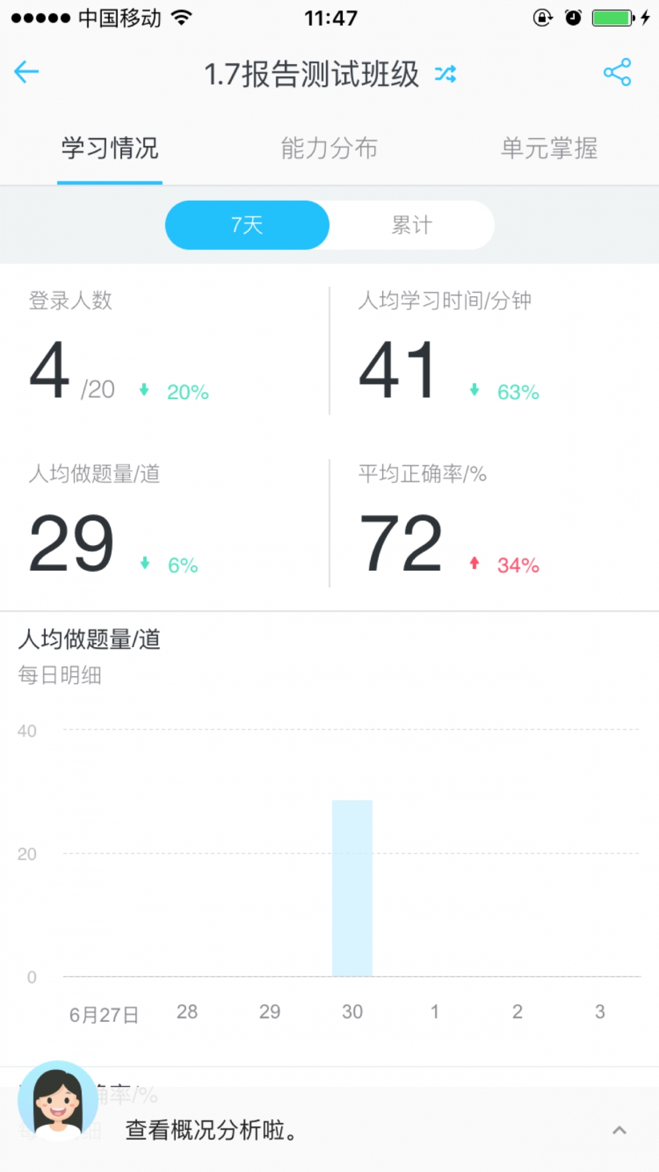
Task: Tap the 平均正确率 value 72
Action: 401,543
